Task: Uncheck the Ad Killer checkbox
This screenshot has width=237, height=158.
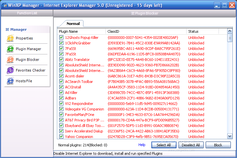Action: tap(61, 93)
